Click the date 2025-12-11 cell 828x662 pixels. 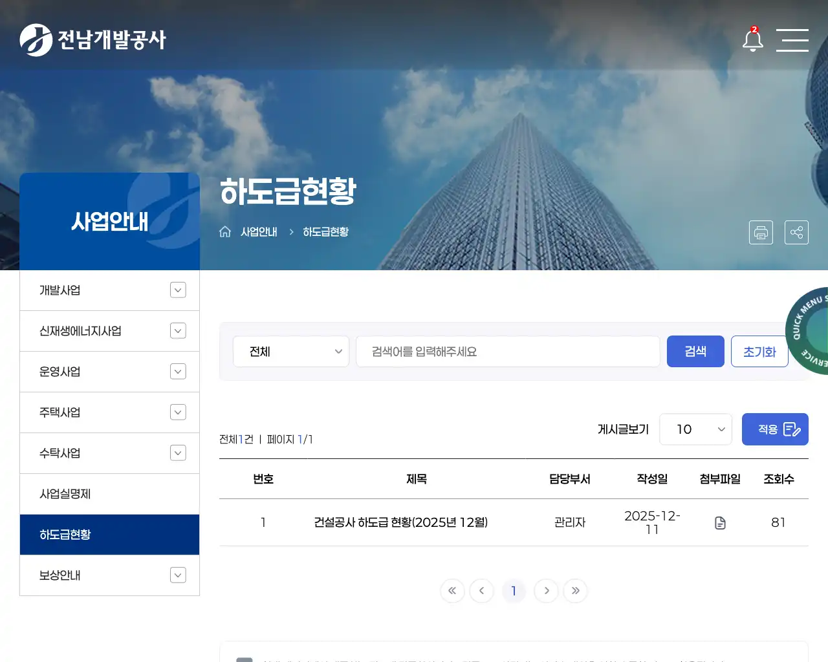[x=652, y=522]
